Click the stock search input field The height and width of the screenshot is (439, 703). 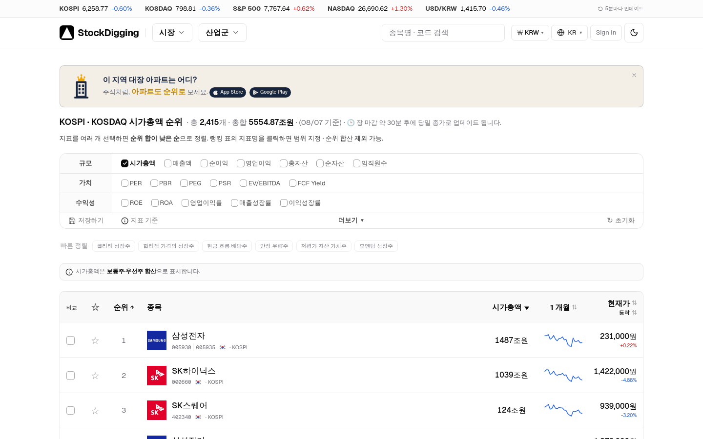pos(443,33)
